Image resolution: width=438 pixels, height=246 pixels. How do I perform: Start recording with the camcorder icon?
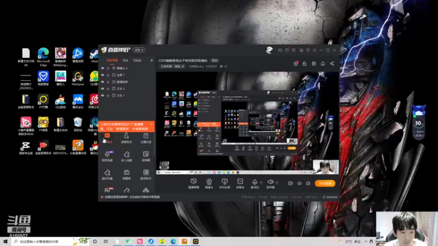pyautogui.click(x=291, y=183)
